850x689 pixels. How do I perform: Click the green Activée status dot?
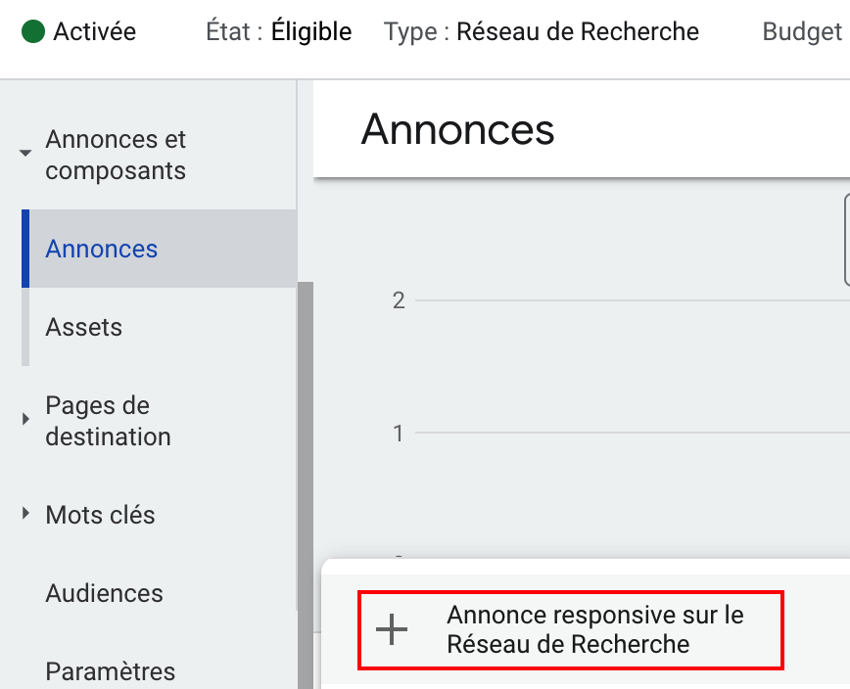coord(33,32)
